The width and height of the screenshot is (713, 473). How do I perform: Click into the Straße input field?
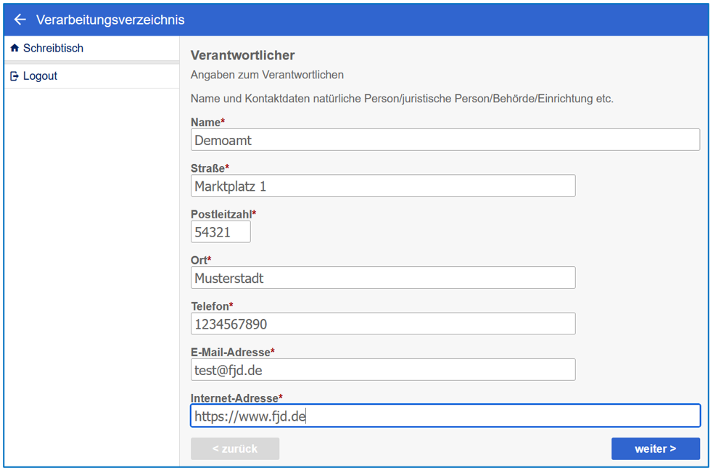(382, 186)
